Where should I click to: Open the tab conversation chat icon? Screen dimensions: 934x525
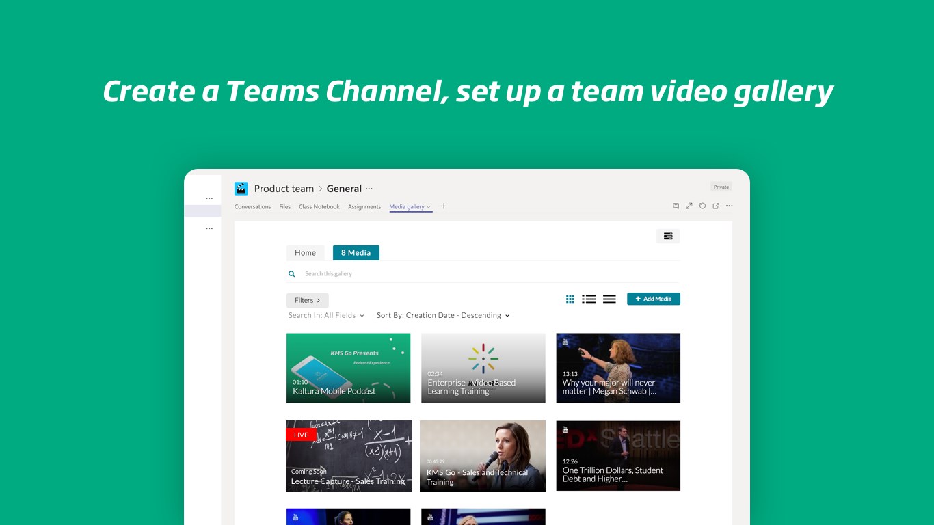[676, 206]
